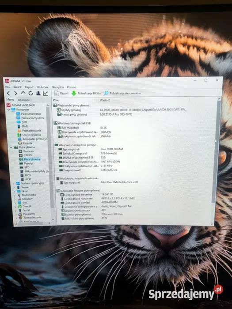The width and height of the screenshot is (232, 309).
Task: Select the Nazwa płyty głównej row
Action: 95,114
